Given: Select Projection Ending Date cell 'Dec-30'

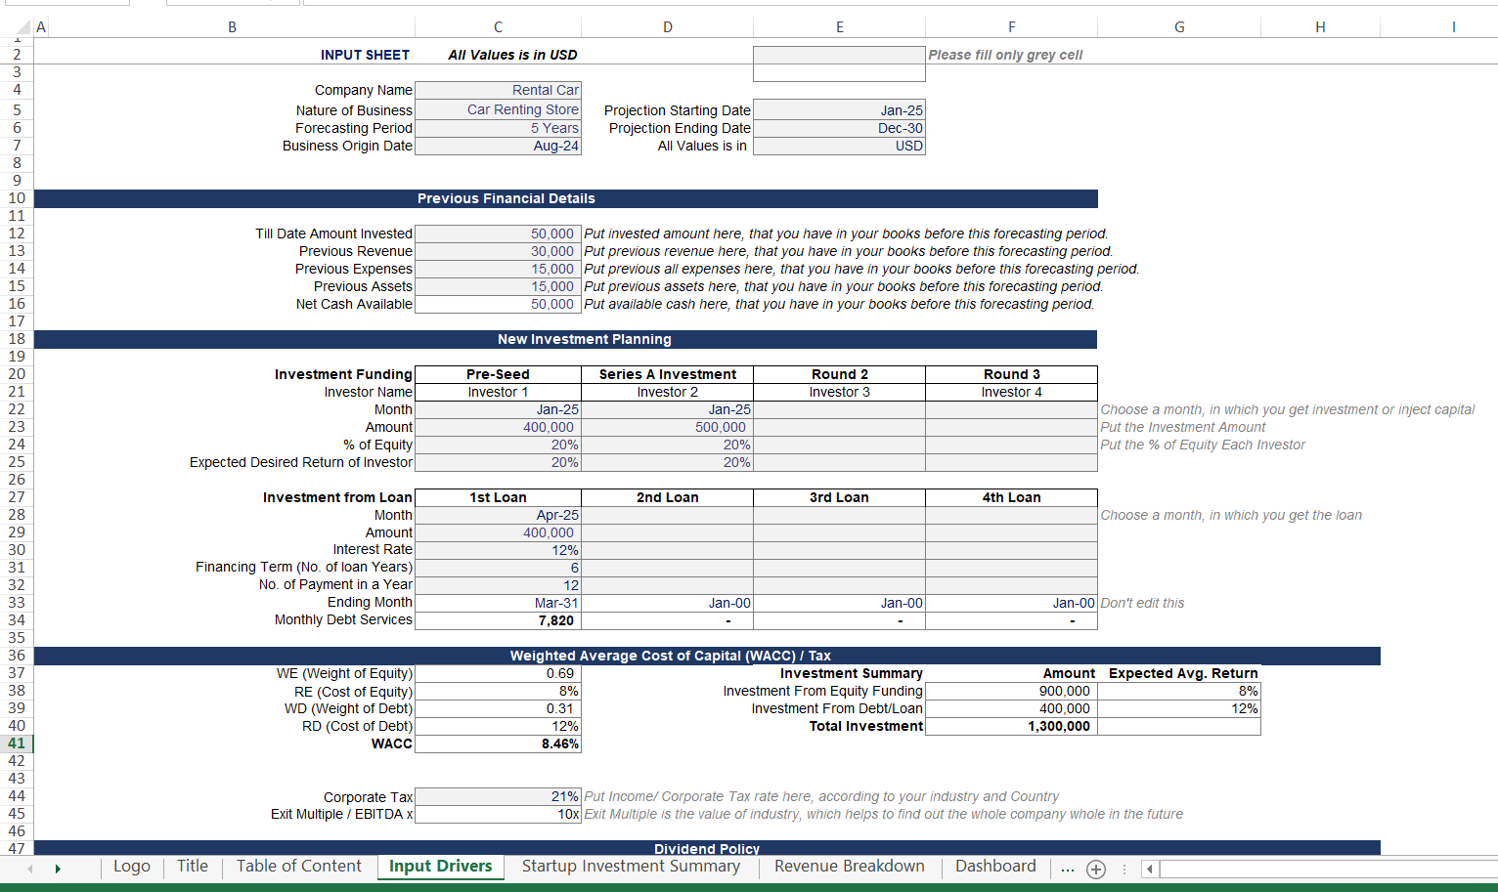Looking at the screenshot, I should click(839, 128).
